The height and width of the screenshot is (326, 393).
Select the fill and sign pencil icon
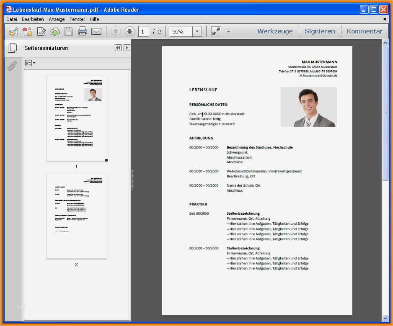pos(41,31)
